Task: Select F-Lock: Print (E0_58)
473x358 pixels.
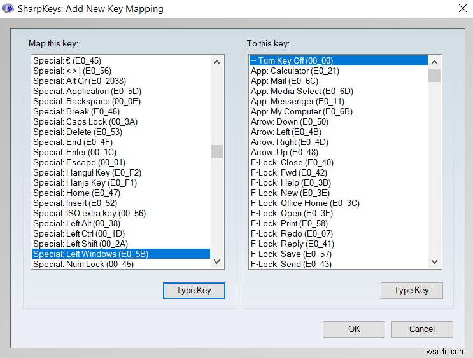Action: click(x=339, y=224)
